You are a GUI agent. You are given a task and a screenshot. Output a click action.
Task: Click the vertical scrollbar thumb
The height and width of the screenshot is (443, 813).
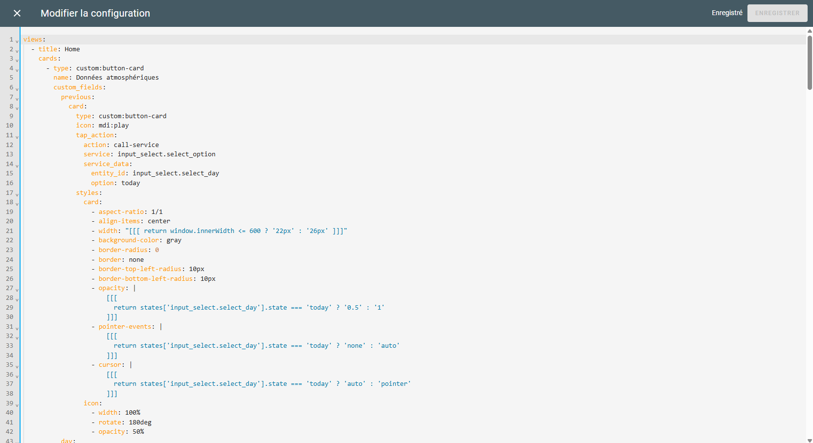(x=810, y=63)
